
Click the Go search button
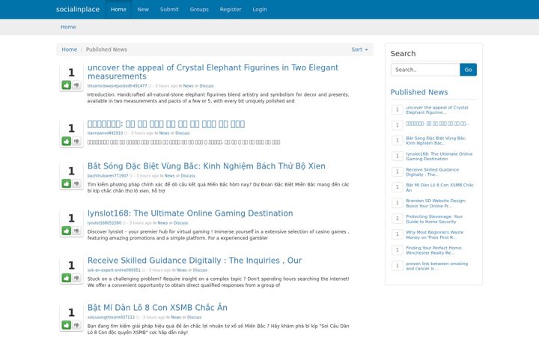[468, 70]
